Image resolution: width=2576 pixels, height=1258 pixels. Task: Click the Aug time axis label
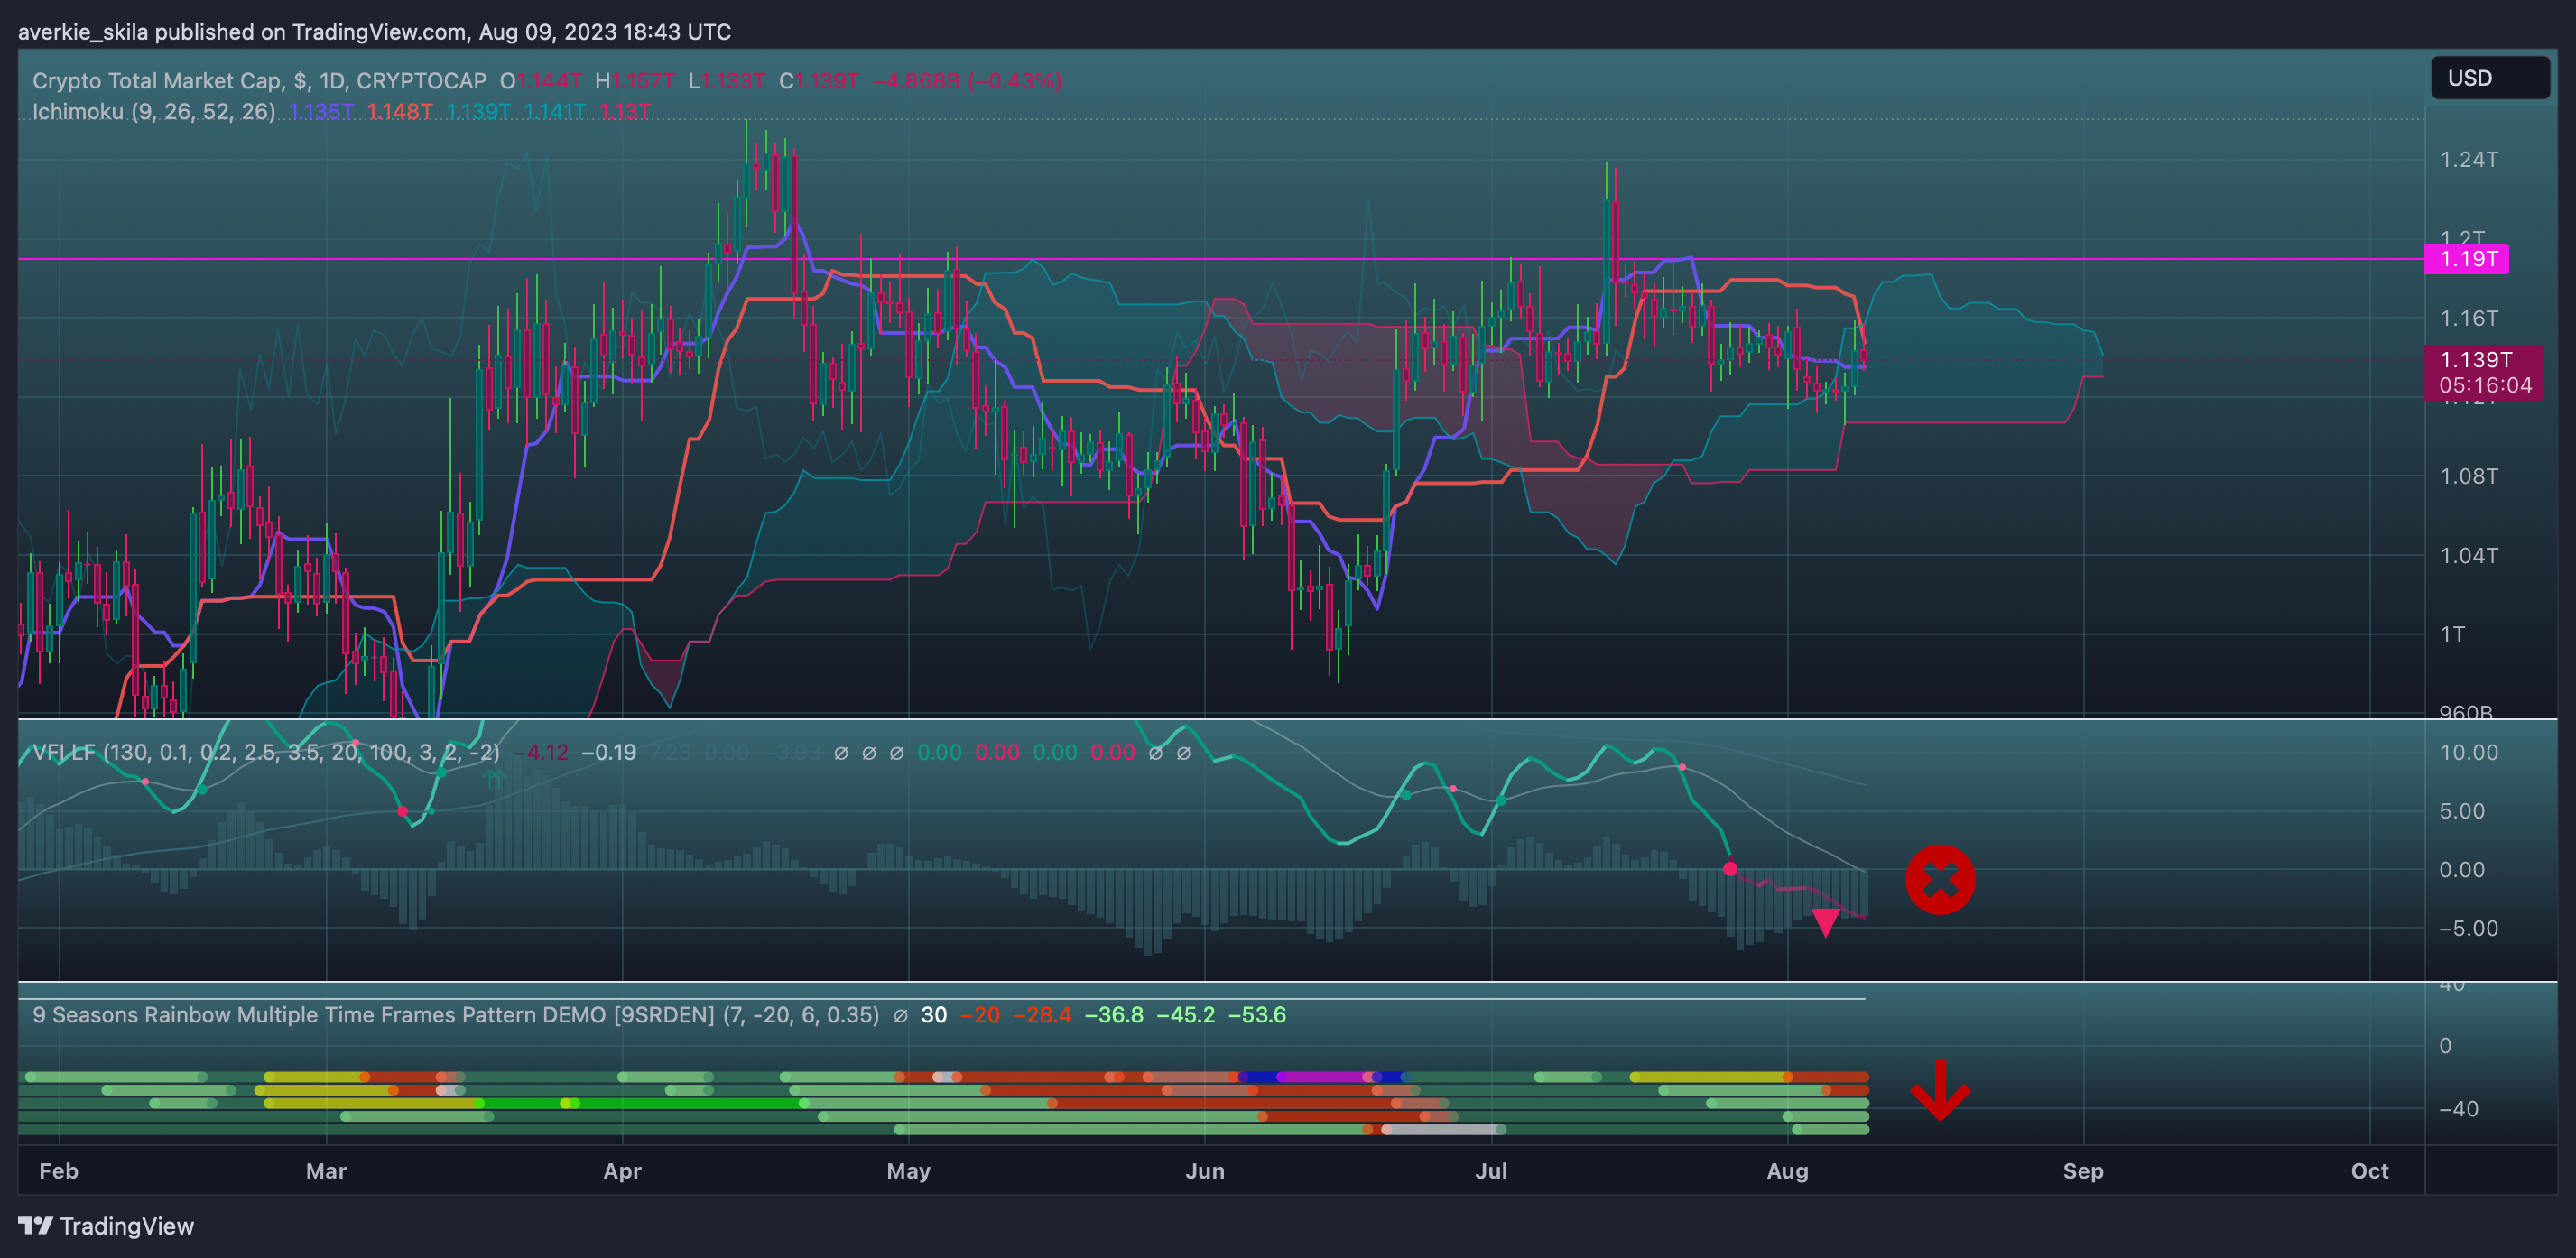[1788, 1171]
